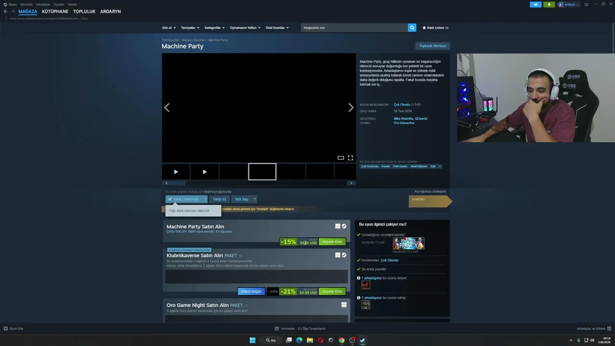Open the Kategoriler dropdown menu
This screenshot has height=346, width=615.
coord(214,28)
